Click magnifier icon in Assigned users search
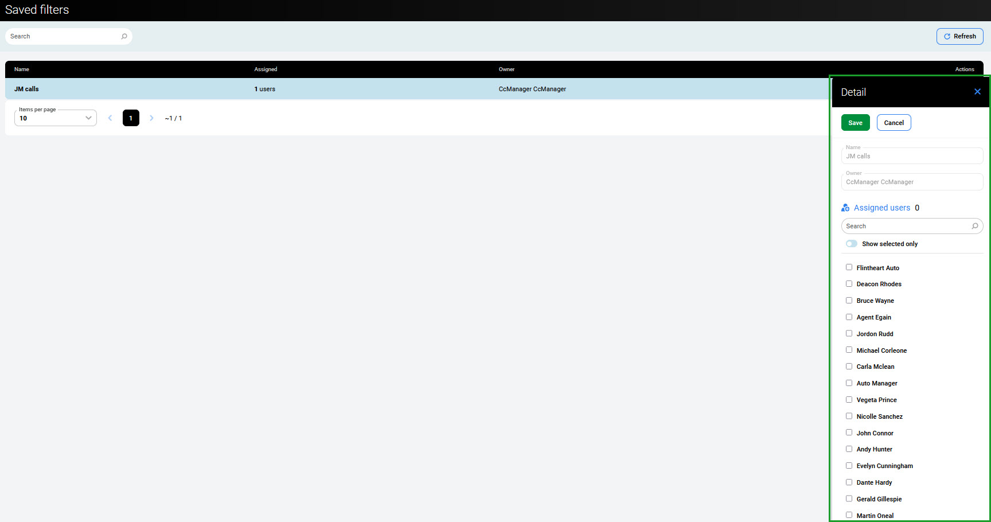The height and width of the screenshot is (522, 991). 974,226
